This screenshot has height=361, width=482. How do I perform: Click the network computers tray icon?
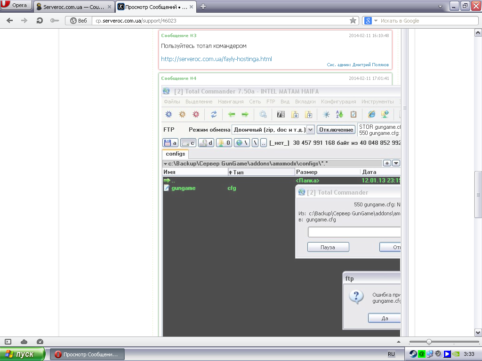(429, 354)
